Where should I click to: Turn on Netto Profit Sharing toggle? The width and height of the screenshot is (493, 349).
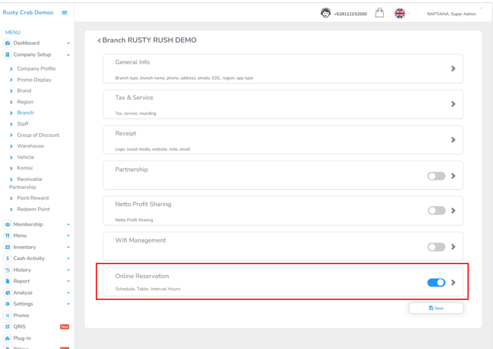(436, 210)
